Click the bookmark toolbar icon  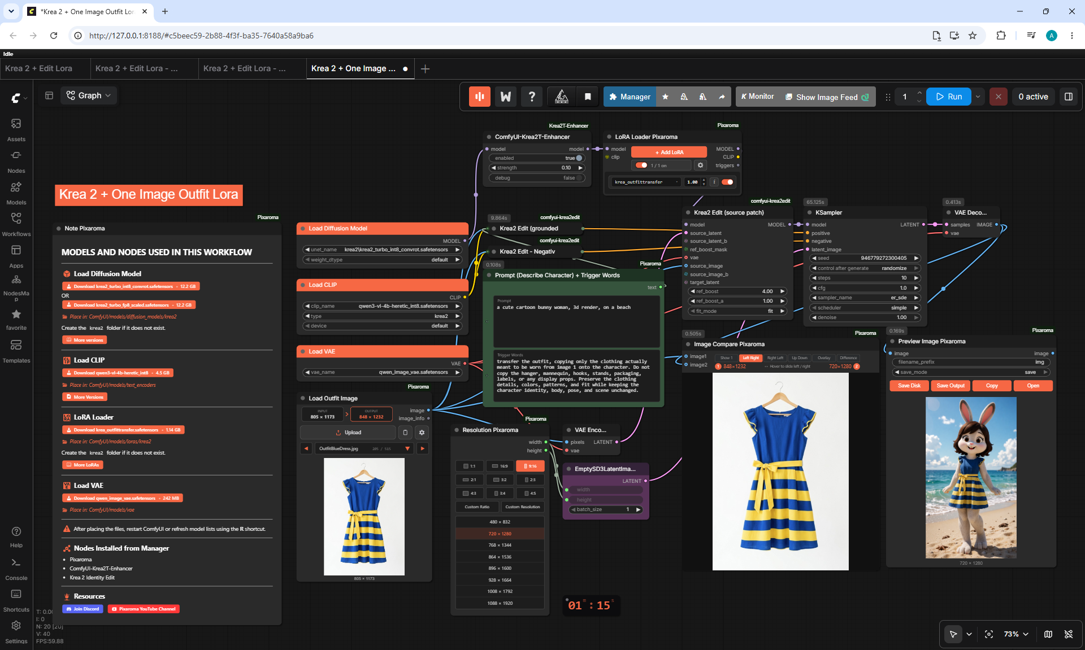click(x=588, y=97)
